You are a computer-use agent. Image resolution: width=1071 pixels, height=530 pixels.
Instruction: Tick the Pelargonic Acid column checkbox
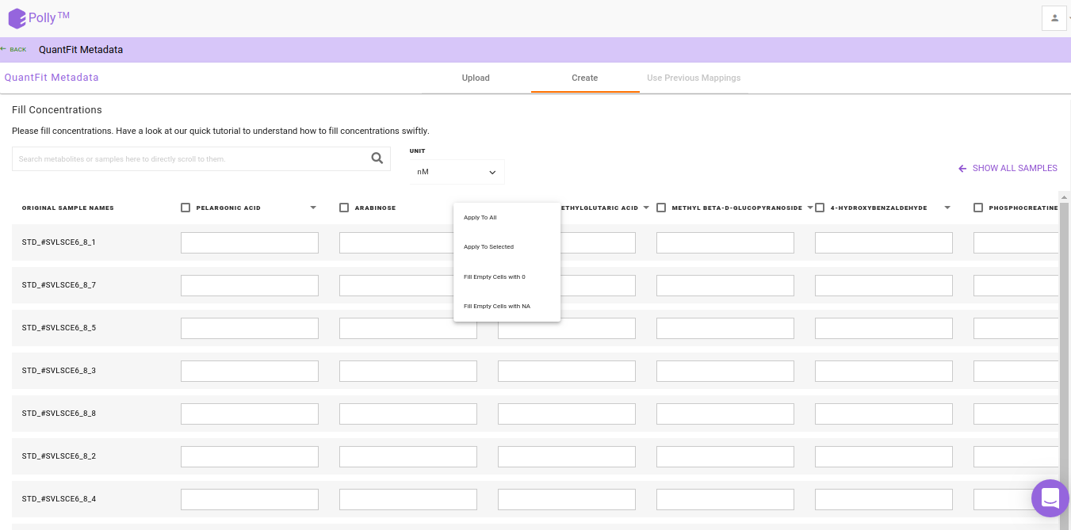click(x=186, y=208)
